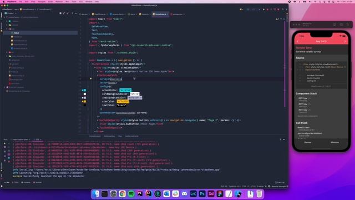Open Discord from the Dock

pyautogui.click(x=184, y=194)
